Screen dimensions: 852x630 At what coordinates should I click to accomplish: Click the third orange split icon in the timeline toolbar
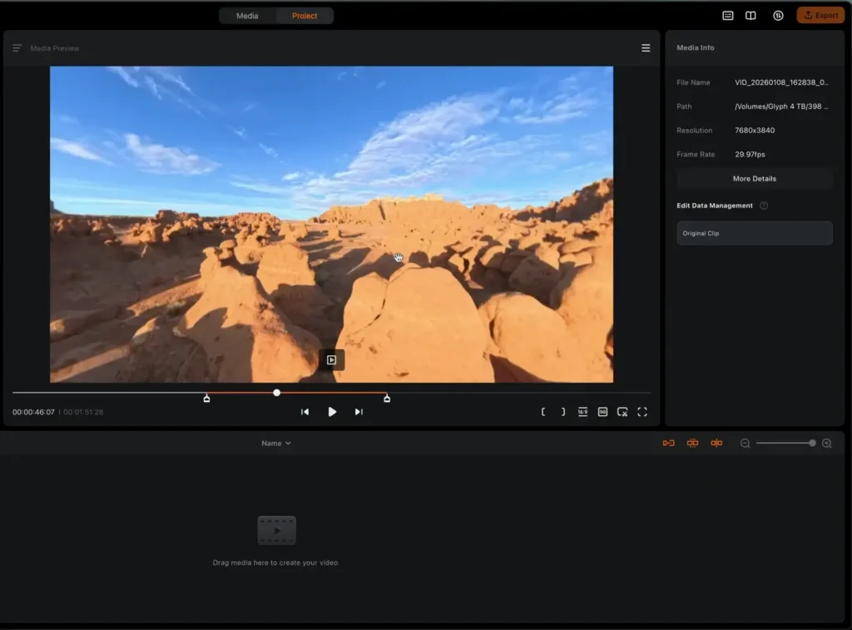(x=716, y=444)
